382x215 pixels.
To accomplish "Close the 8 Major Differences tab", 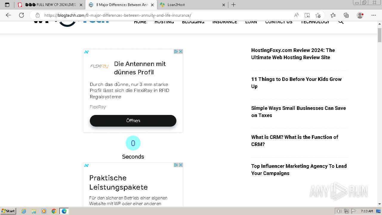I will tap(152, 5).
